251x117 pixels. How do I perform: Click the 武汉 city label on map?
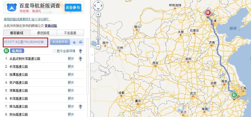pyautogui.click(x=193, y=93)
